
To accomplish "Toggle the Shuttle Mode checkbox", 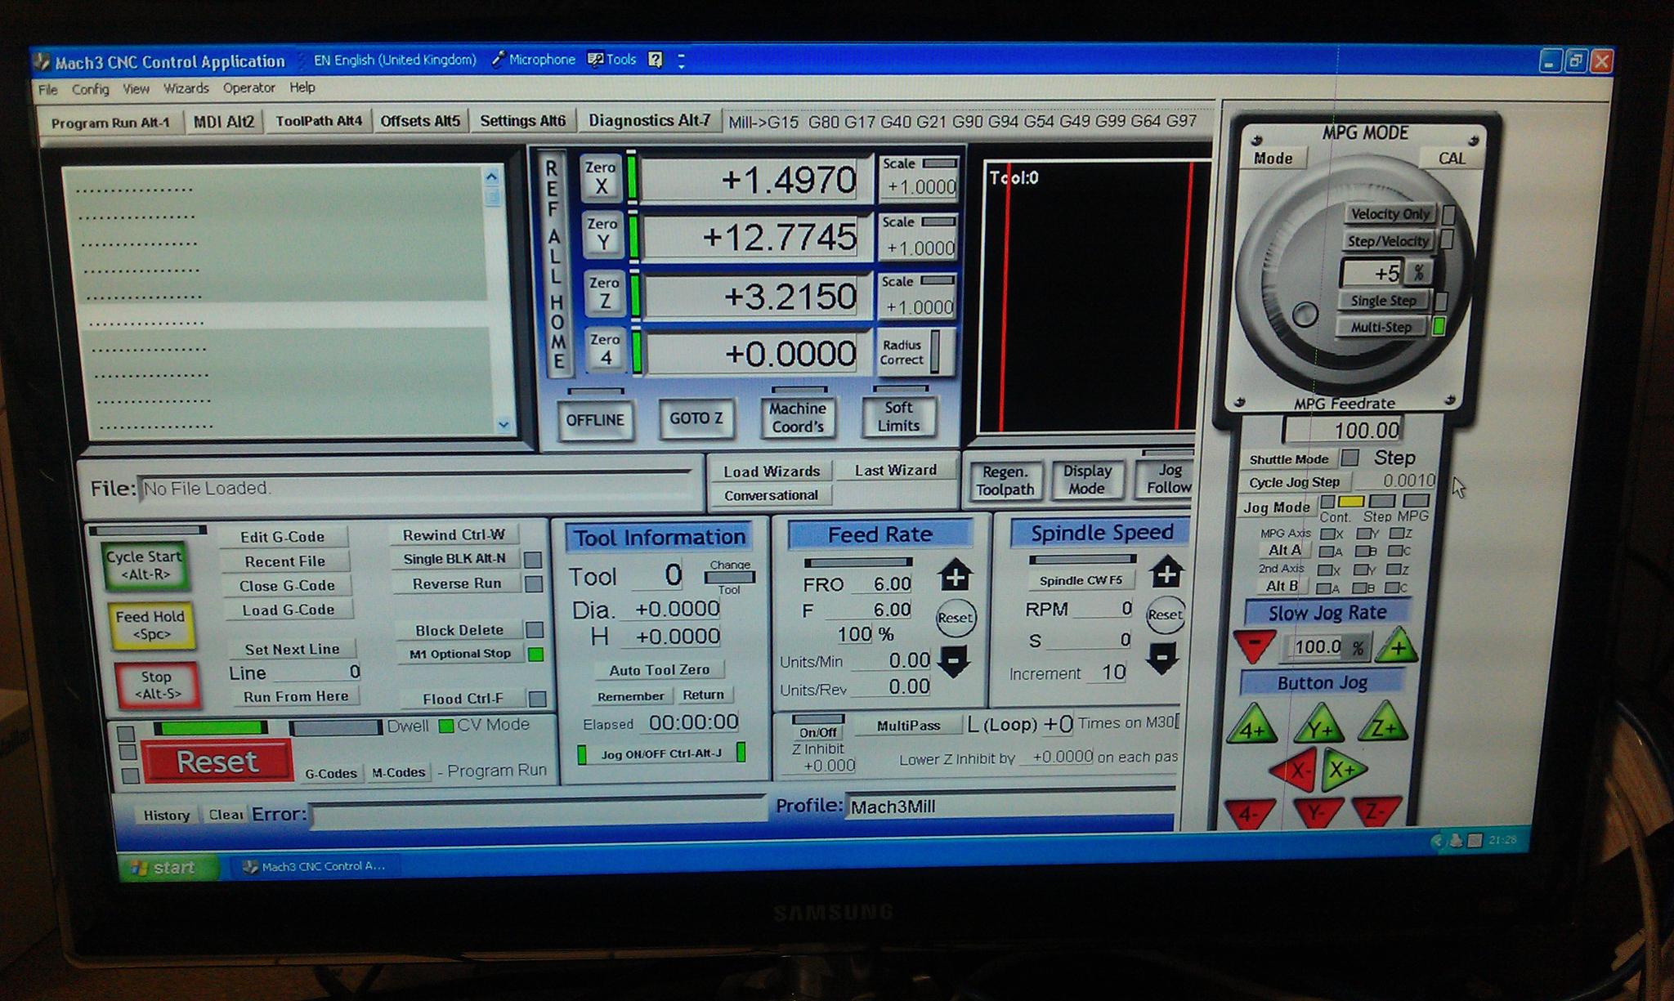I will tap(1350, 458).
